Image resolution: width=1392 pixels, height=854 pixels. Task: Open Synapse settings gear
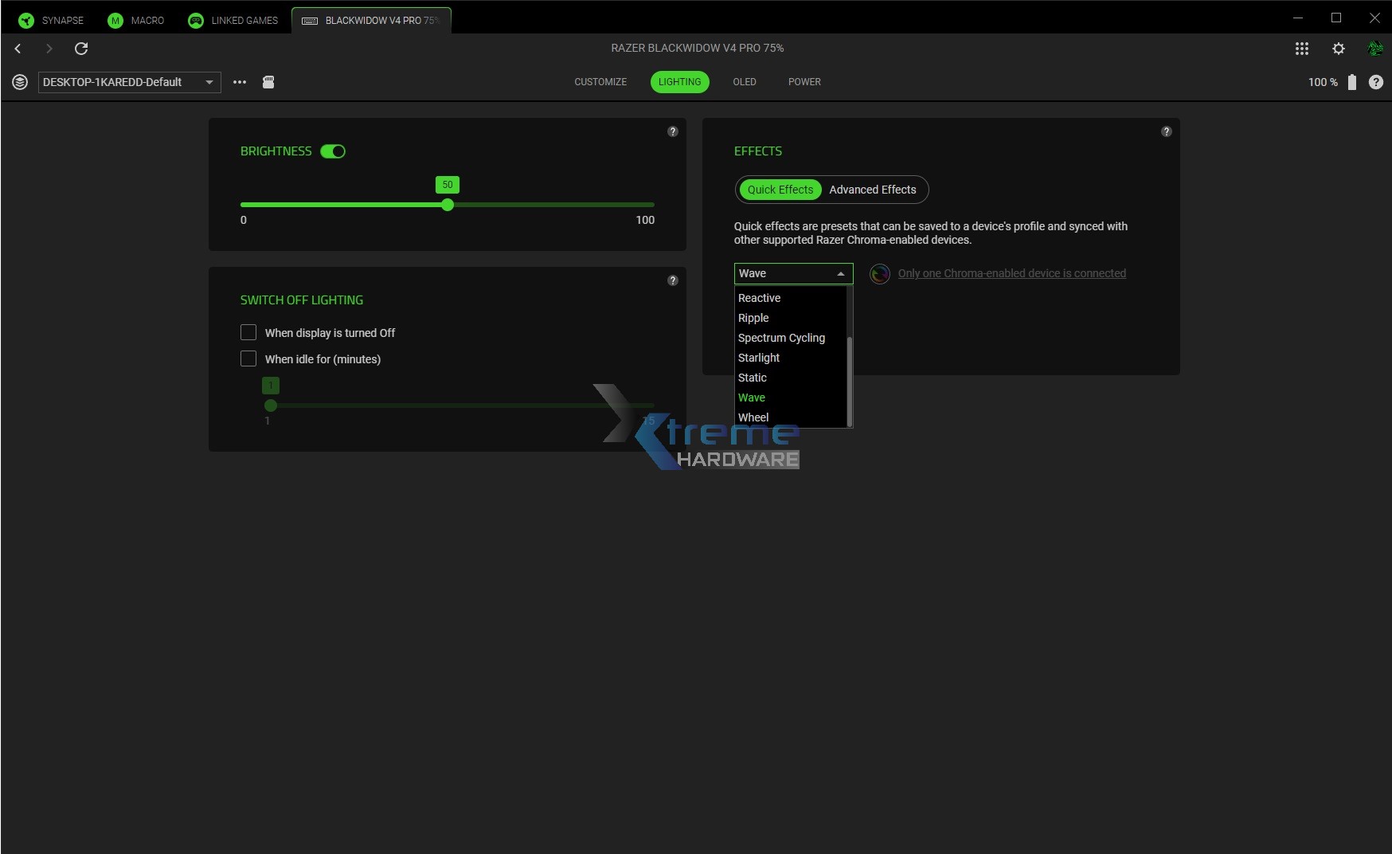point(1338,49)
